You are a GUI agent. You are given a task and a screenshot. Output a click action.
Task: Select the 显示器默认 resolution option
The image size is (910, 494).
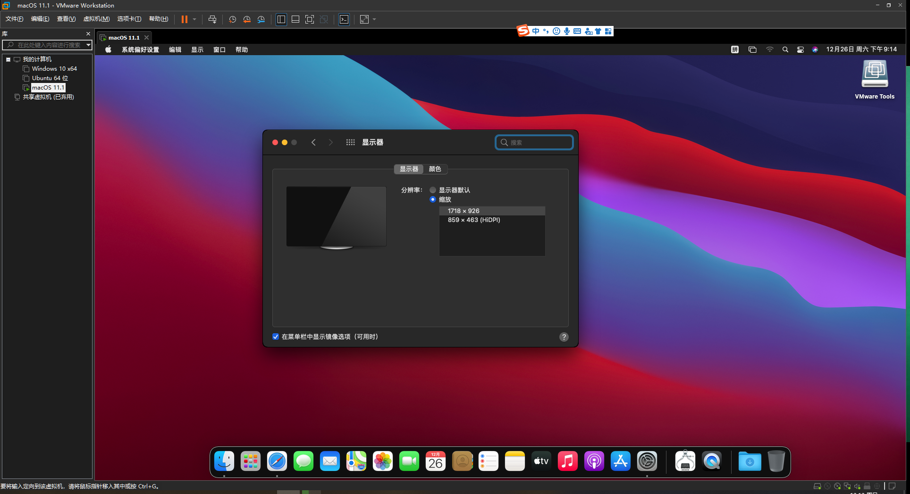coord(433,190)
